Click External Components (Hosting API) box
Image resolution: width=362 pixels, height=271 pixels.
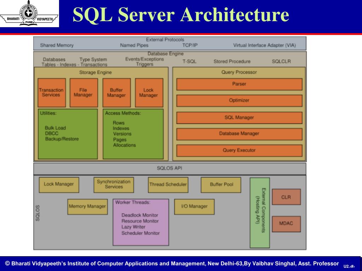click(260, 213)
